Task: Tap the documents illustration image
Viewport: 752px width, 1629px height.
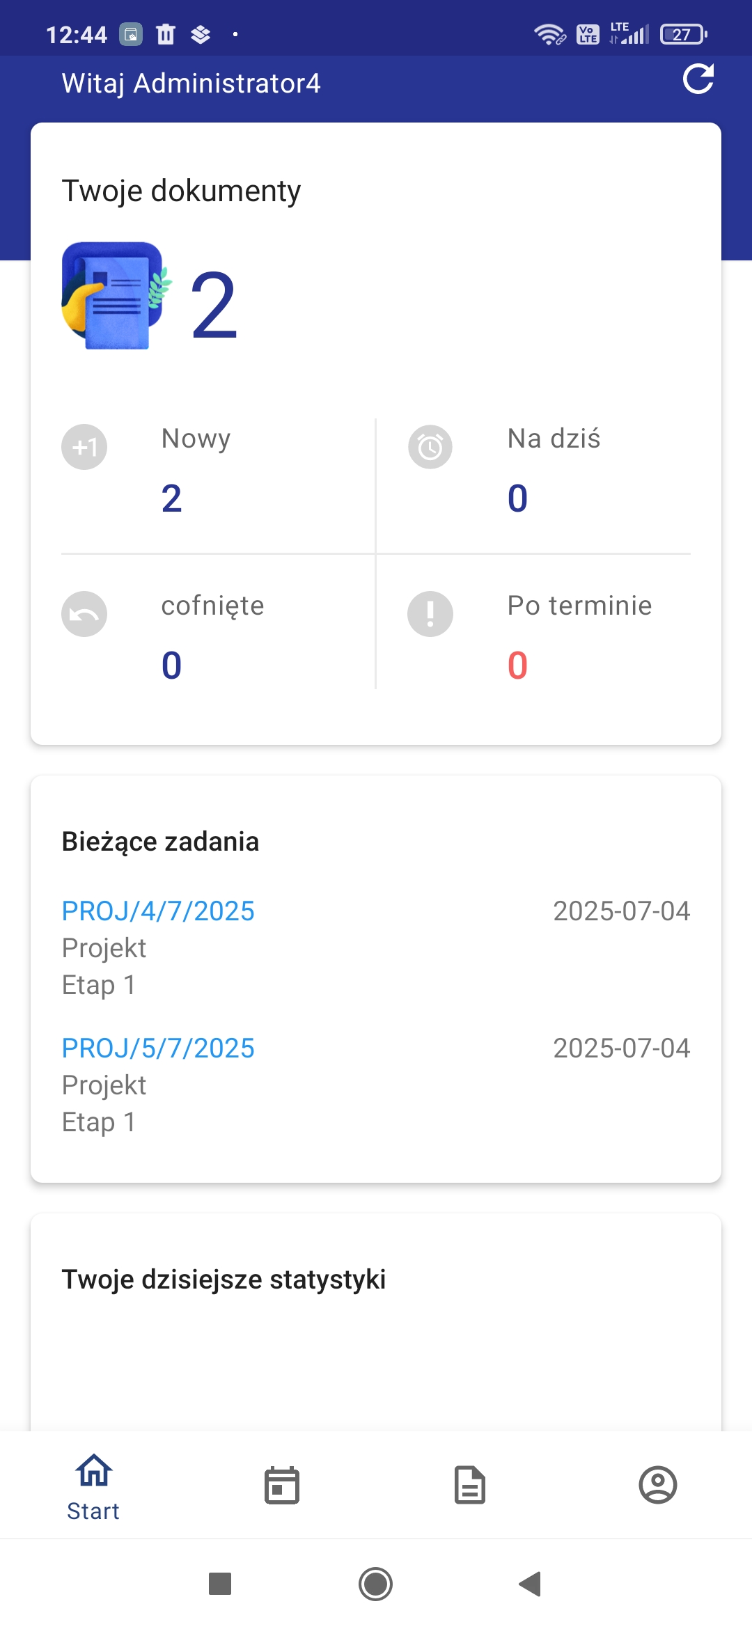Action: [115, 296]
